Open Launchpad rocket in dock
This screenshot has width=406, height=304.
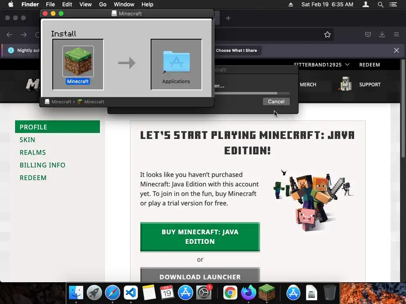click(94, 293)
